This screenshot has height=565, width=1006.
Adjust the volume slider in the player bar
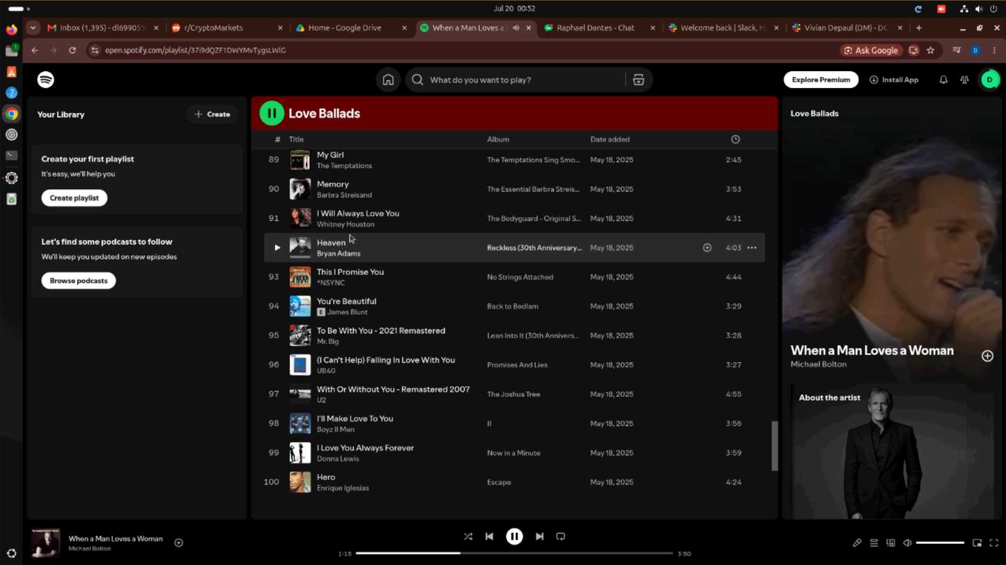(940, 543)
